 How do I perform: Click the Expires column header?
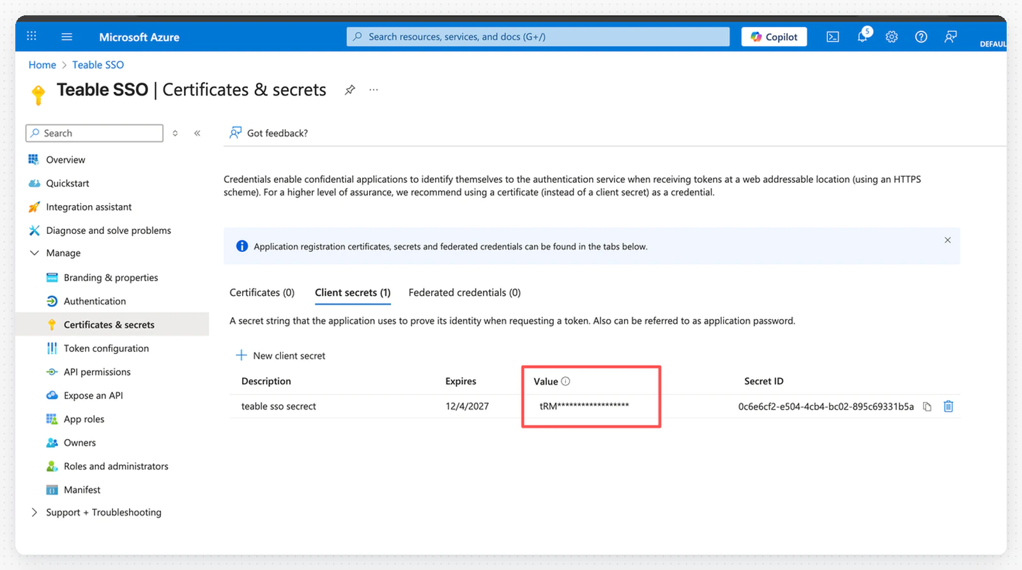(461, 381)
